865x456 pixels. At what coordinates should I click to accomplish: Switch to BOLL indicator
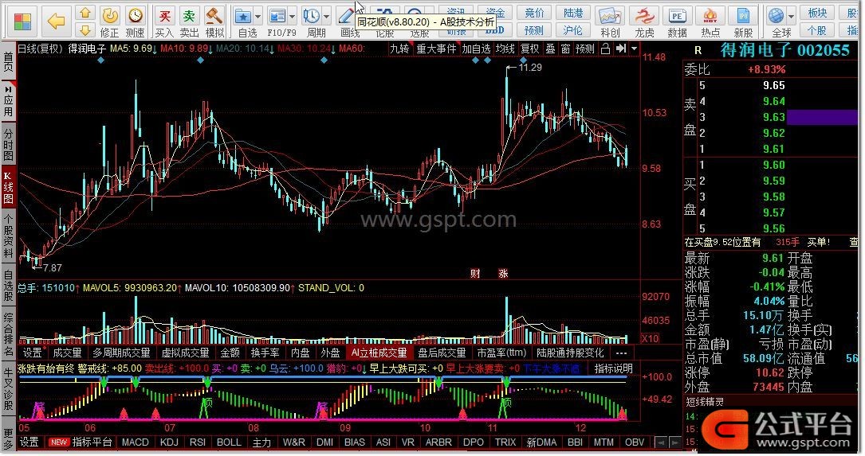(x=229, y=442)
